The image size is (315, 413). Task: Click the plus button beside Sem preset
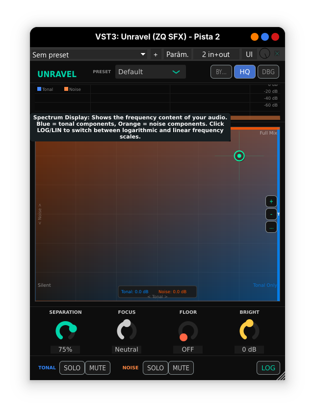coord(156,55)
